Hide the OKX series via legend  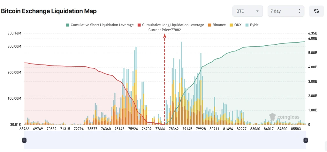(235, 25)
